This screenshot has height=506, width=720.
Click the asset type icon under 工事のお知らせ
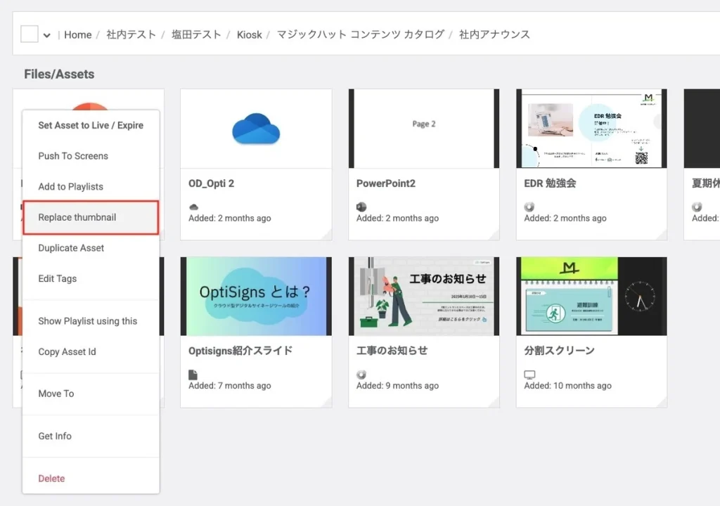pos(361,375)
